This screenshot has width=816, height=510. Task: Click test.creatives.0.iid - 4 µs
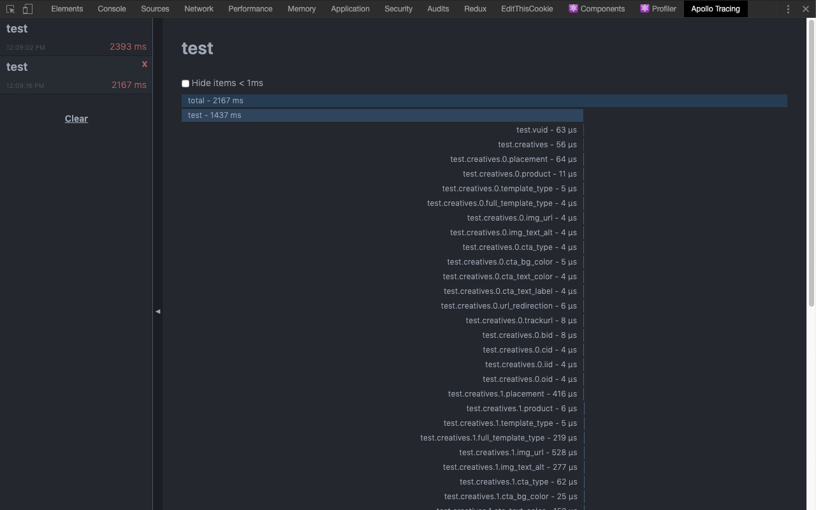pyautogui.click(x=531, y=365)
